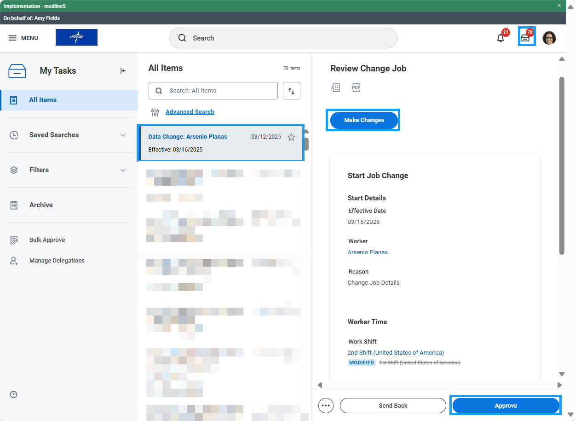Export review as PDF icon
Screen dimensions: 575x421
[356, 88]
